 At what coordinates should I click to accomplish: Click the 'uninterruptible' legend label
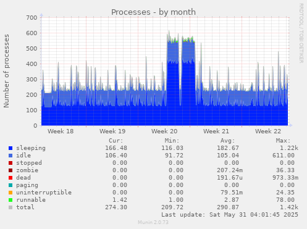click(x=44, y=193)
